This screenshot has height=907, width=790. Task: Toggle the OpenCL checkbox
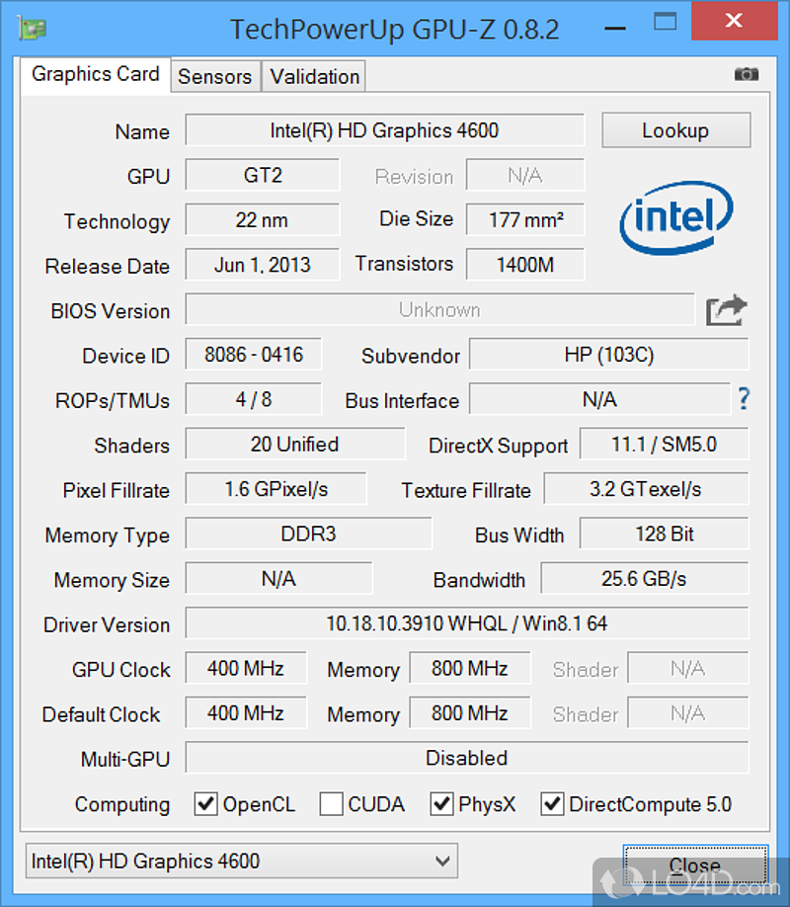[205, 804]
